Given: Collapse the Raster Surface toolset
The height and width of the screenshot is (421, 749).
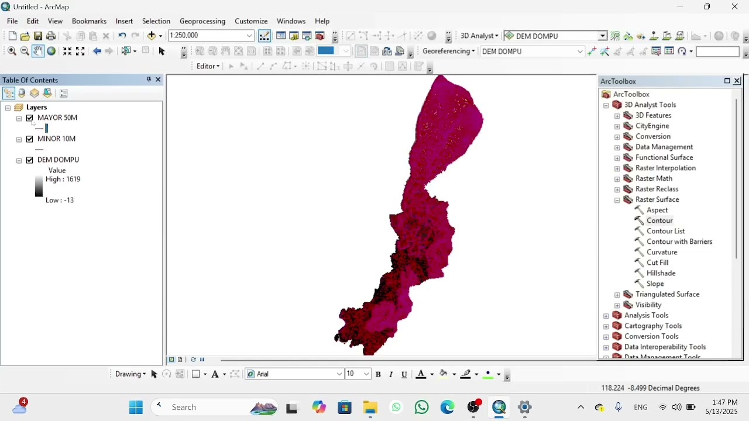Looking at the screenshot, I should [617, 200].
